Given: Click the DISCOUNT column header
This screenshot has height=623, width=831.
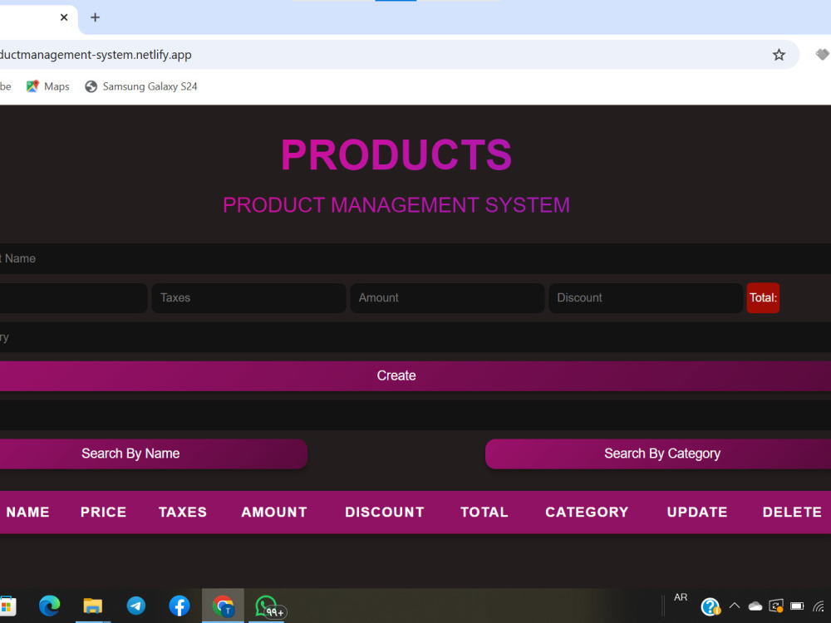Looking at the screenshot, I should (x=385, y=513).
